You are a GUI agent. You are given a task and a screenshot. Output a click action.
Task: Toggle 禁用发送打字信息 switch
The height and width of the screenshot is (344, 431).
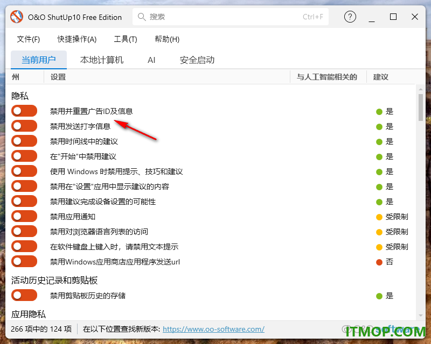(x=24, y=126)
